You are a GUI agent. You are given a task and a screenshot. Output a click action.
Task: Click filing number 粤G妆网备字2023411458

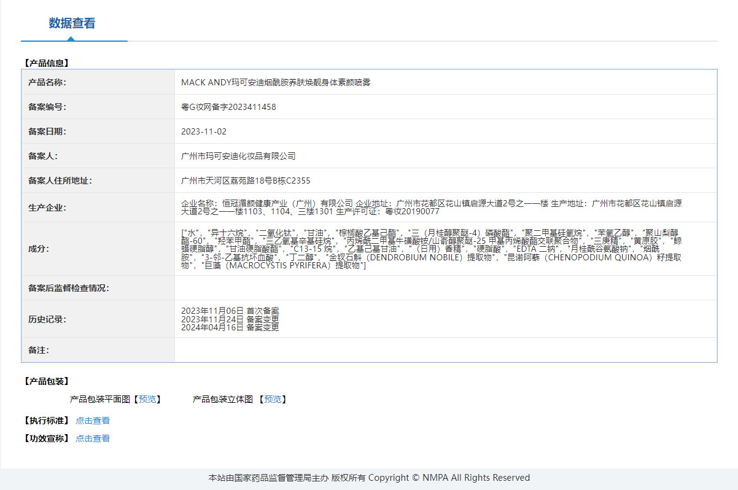[x=228, y=107]
